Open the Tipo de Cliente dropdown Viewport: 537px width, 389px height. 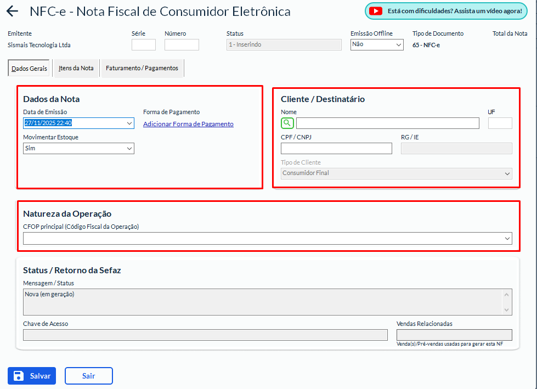pos(396,173)
